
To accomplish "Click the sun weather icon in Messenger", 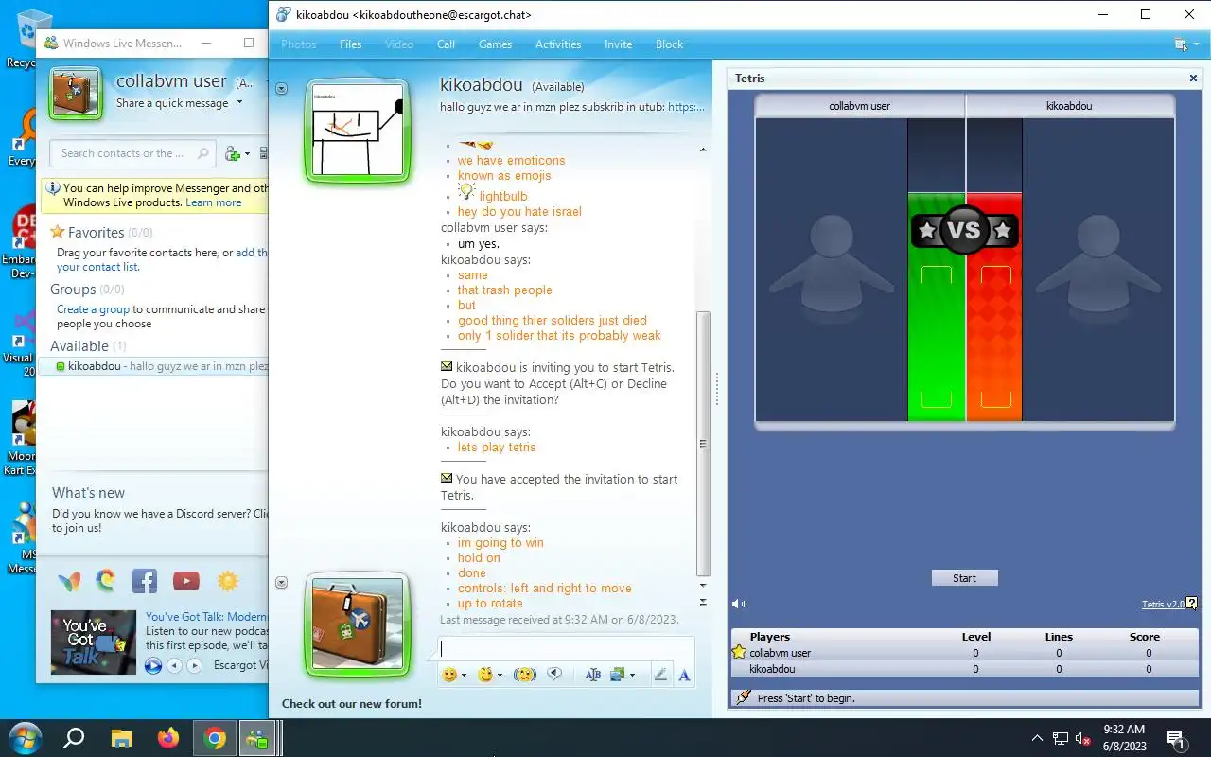I will (228, 581).
